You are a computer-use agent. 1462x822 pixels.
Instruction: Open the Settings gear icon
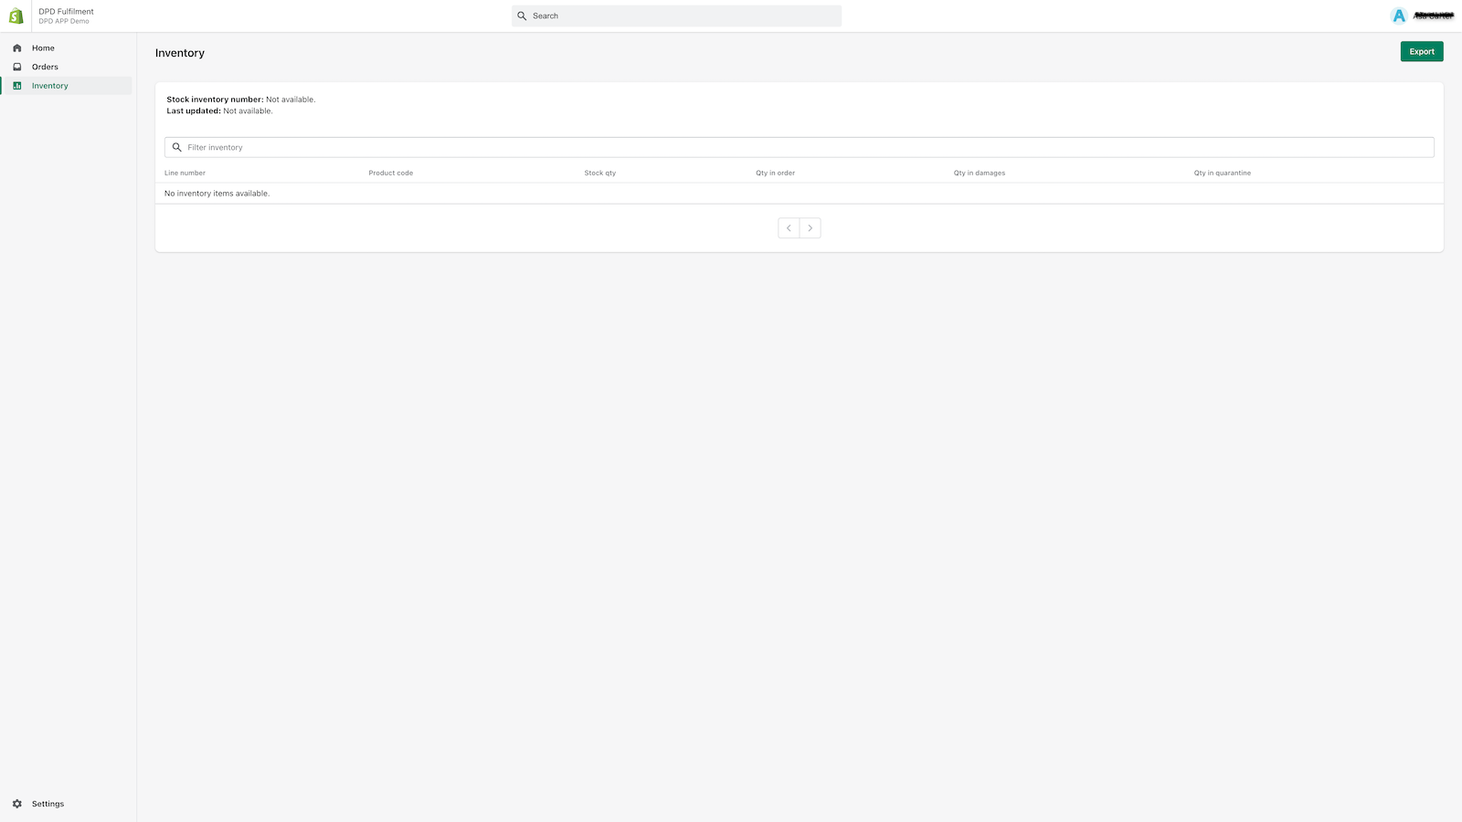pyautogui.click(x=16, y=804)
